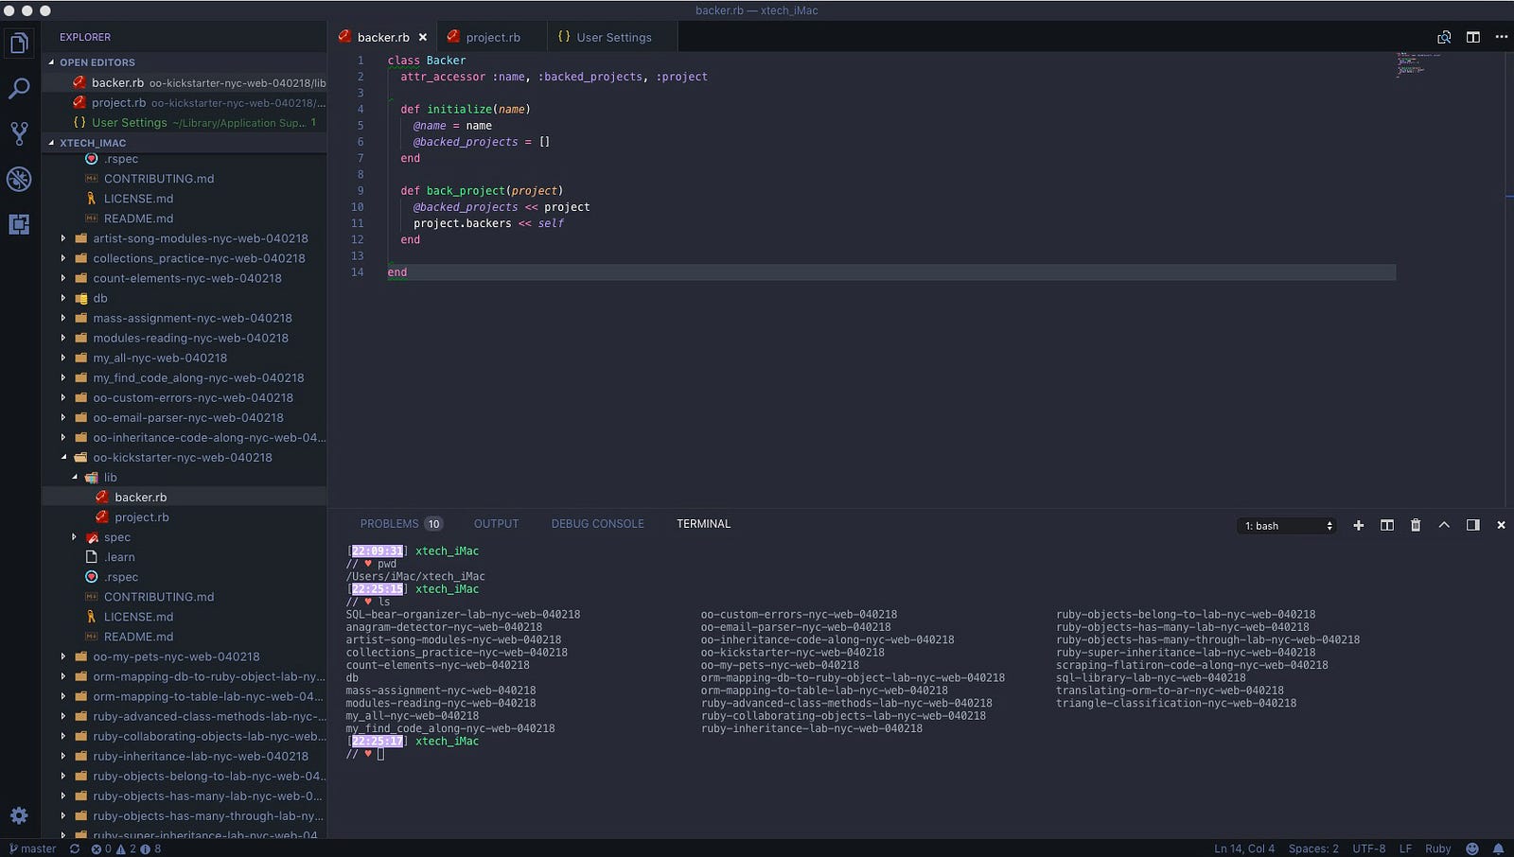
Task: Open the Search view in the activity bar
Action: [x=19, y=87]
